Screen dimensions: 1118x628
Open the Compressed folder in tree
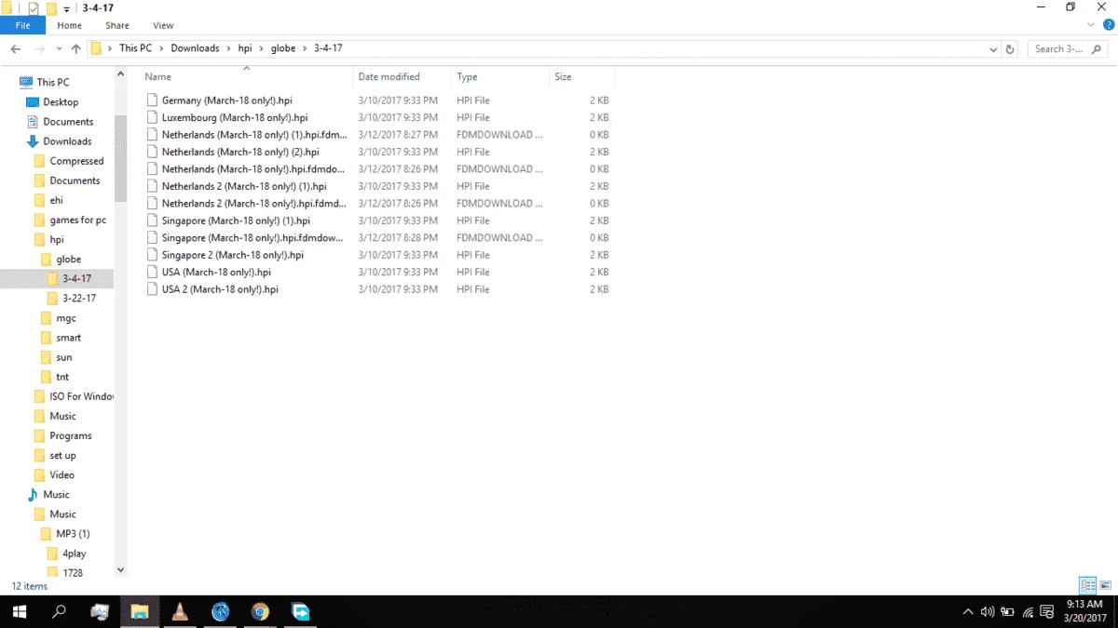(x=76, y=161)
